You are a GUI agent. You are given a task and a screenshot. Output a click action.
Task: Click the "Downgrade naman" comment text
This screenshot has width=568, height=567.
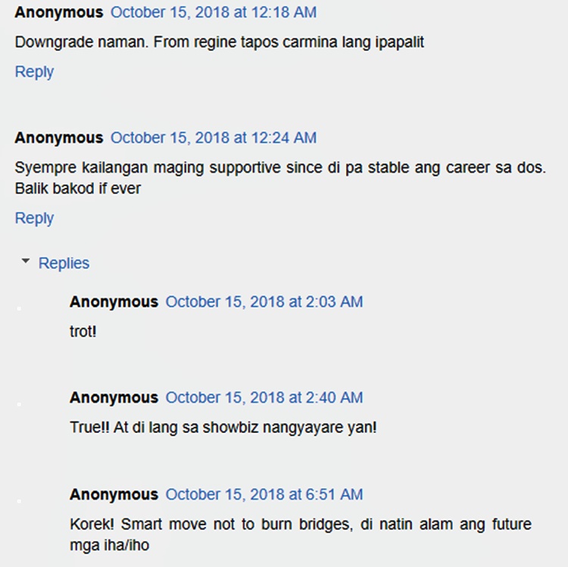[220, 42]
